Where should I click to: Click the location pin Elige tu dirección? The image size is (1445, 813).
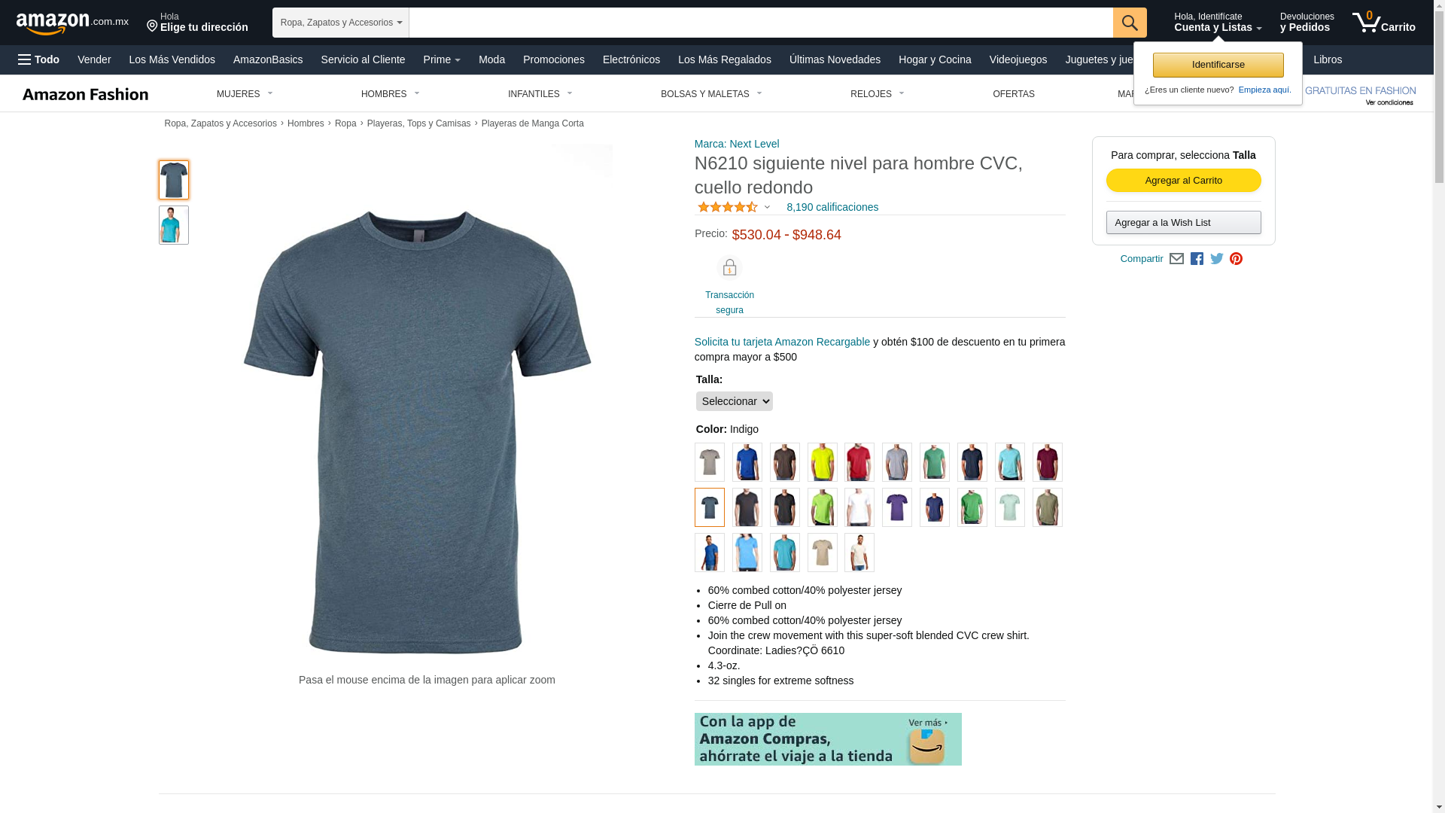click(x=197, y=23)
